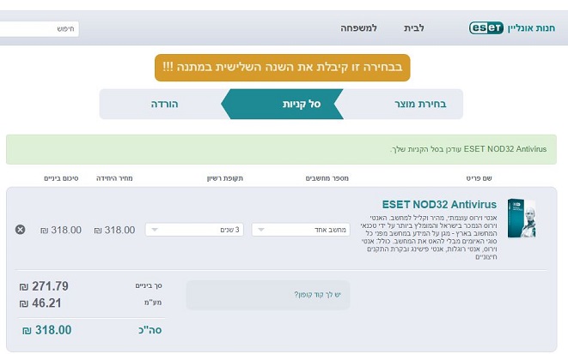This screenshot has height=354, width=568.
Task: Click the סה"כ total amount 318.00
Action: point(47,330)
